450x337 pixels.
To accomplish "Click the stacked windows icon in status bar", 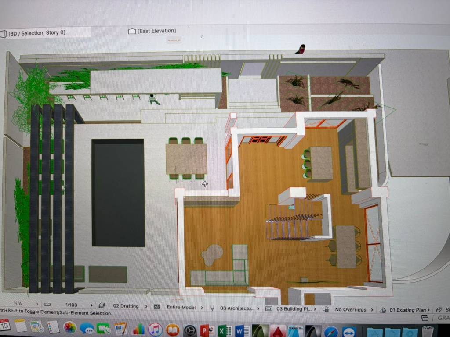I will pos(425,318).
